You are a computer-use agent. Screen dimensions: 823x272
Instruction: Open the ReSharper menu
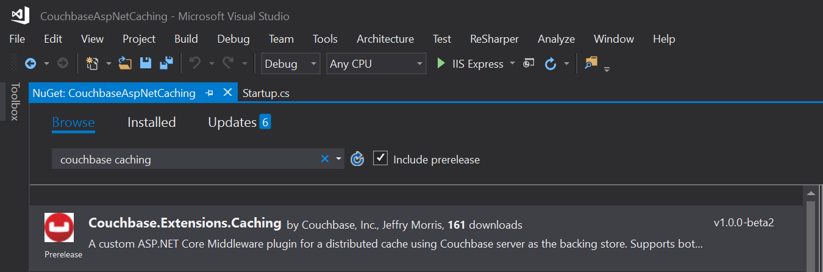coord(494,39)
